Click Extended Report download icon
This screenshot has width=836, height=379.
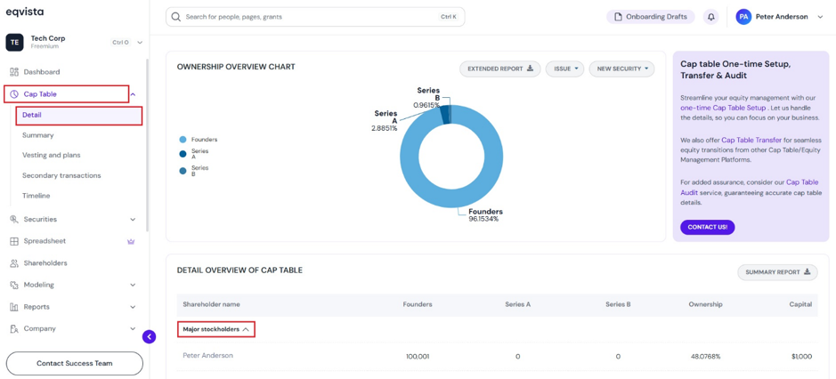click(530, 69)
